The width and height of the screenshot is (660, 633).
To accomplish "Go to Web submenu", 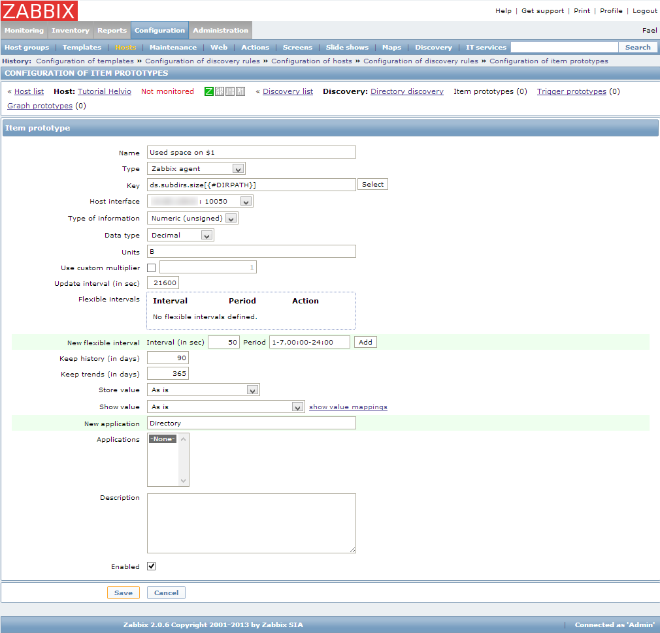I will [x=219, y=48].
